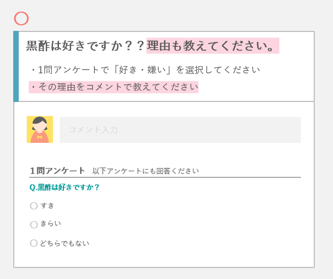The image size is (333, 279).
Task: Click the teal Q.黒酢は好きですか？ question
Action: click(x=65, y=187)
